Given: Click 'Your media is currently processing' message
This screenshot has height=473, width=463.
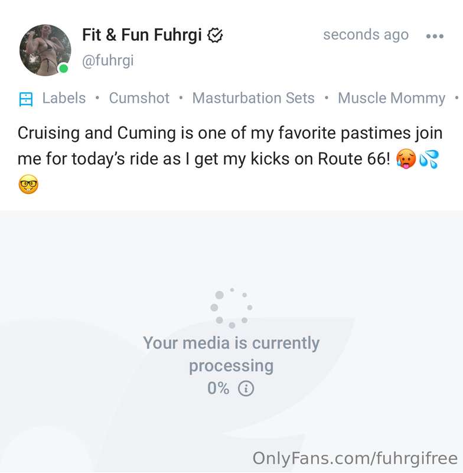Looking at the screenshot, I should [x=231, y=354].
